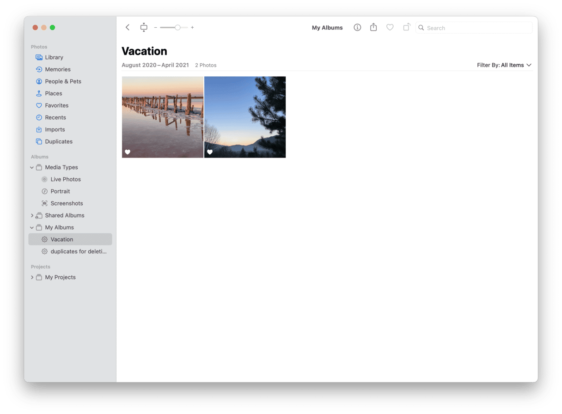The image size is (562, 414).
Task: Open Duplicates in the sidebar
Action: point(70,141)
